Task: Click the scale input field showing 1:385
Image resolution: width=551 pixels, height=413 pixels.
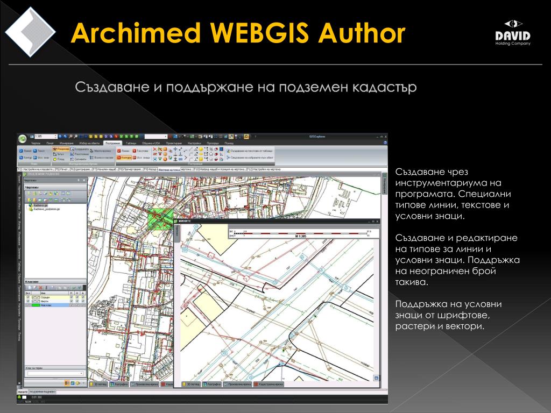Action: click(x=46, y=136)
